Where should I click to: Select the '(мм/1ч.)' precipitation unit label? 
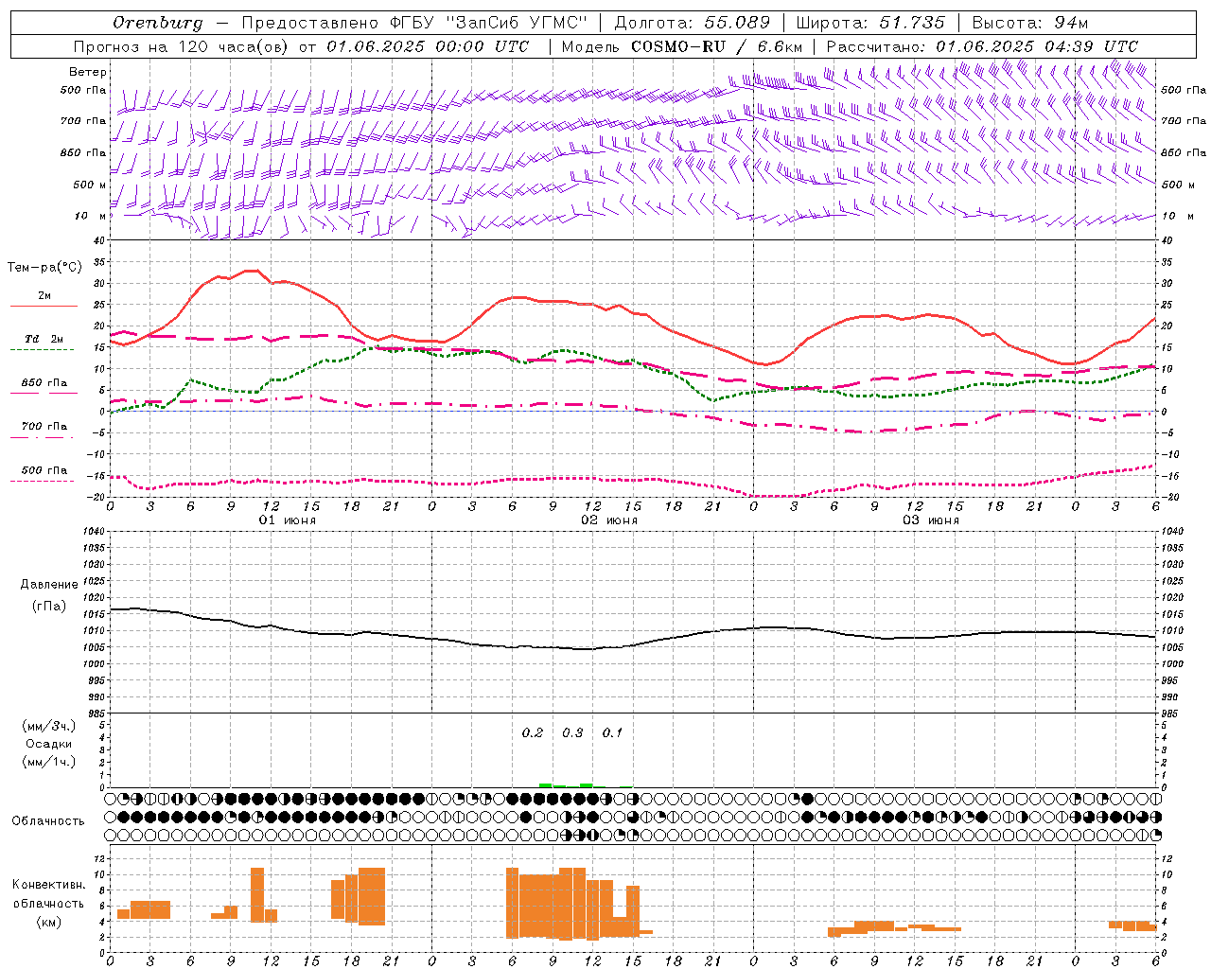point(48,762)
